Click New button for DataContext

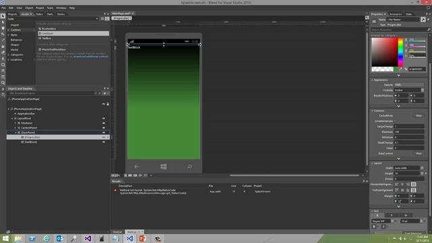pos(418,153)
